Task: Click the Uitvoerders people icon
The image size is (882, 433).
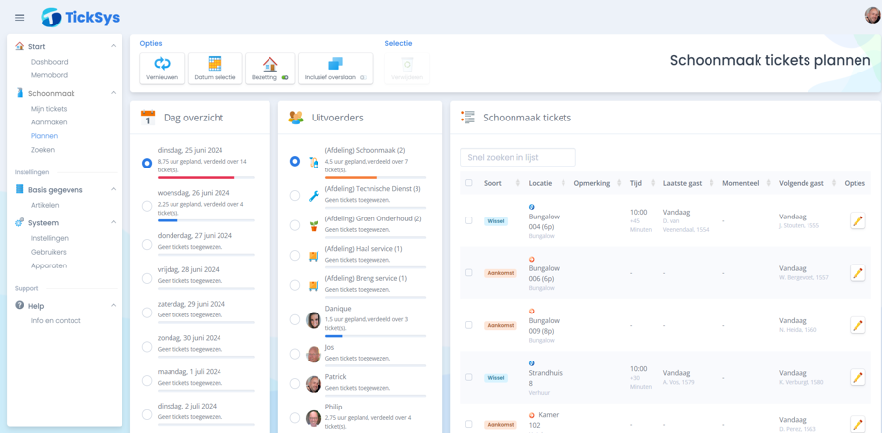Action: click(296, 118)
